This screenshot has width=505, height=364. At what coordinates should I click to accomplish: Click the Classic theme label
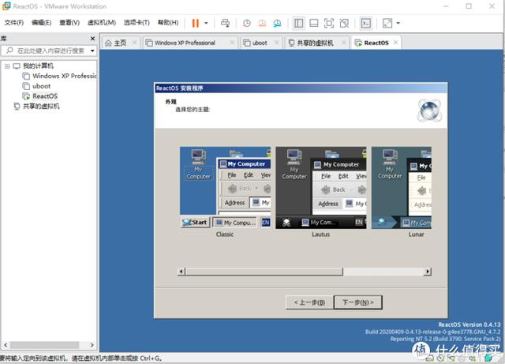[x=225, y=235]
